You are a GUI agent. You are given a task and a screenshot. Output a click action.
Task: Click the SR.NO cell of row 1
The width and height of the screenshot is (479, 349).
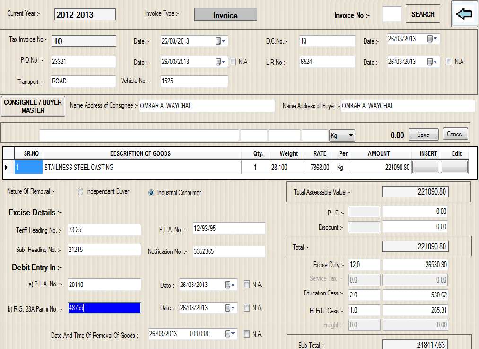click(x=29, y=167)
